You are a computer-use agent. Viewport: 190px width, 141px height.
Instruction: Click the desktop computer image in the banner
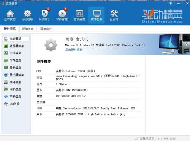174,44
